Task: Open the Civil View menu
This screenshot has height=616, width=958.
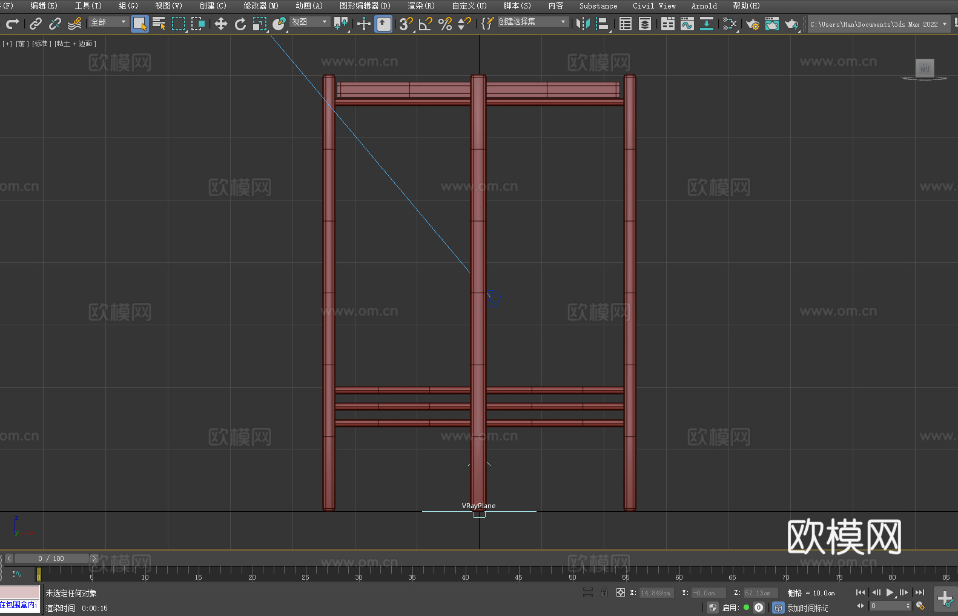Action: [x=654, y=5]
